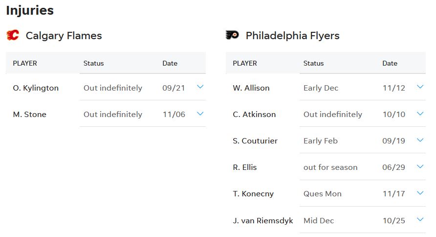Select player T. Konecny in Flyers table
Image resolution: width=436 pixels, height=237 pixels.
point(253,194)
